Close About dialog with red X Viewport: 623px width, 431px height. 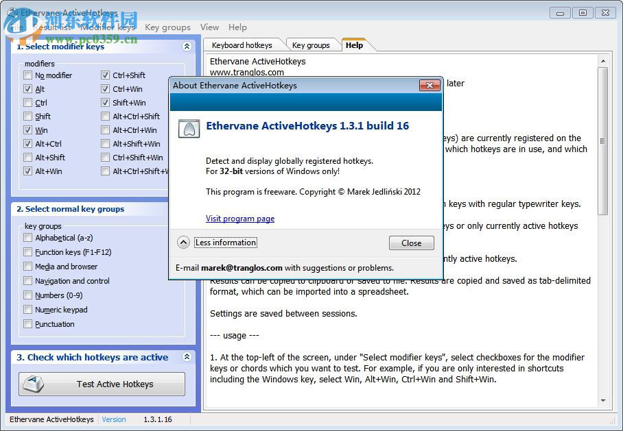point(430,85)
